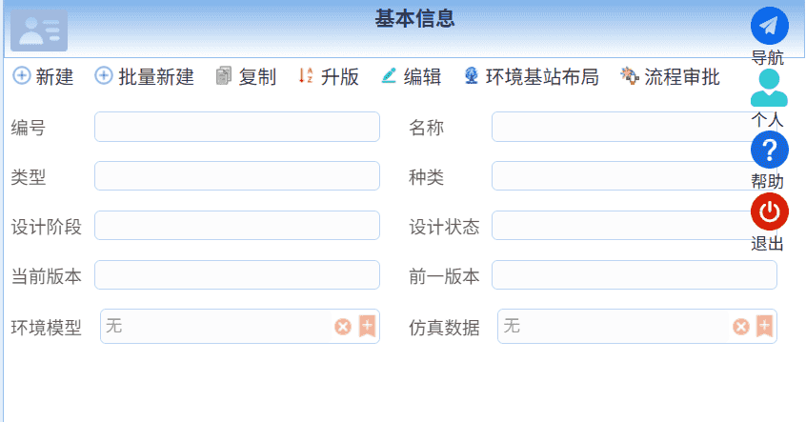806x422 pixels.
Task: Open the 个人 profile icon
Action: coord(769,88)
